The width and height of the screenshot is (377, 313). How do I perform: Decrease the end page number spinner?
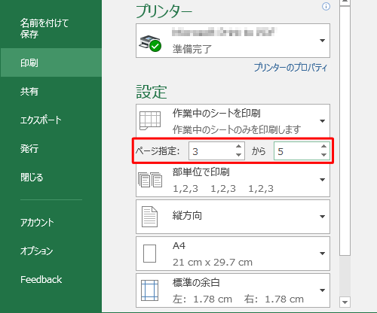click(x=324, y=155)
